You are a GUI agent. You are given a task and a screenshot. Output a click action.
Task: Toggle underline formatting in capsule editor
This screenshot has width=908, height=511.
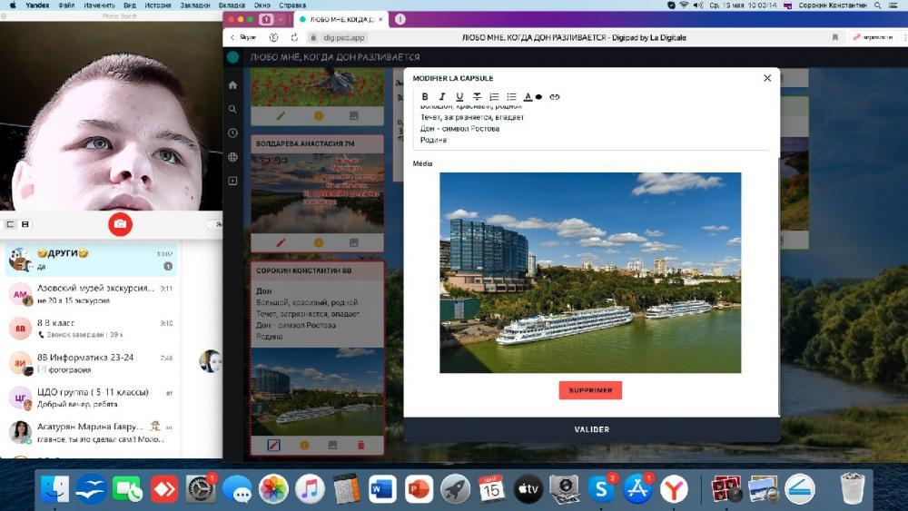point(459,96)
